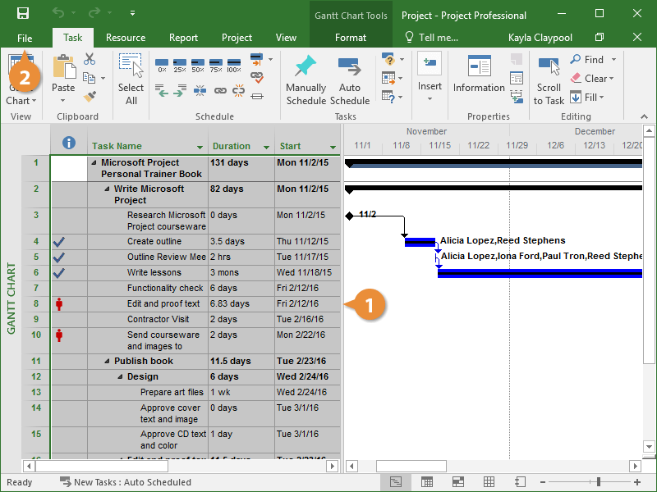
Task: Switch to Team Planner view in status bar
Action: tap(458, 482)
